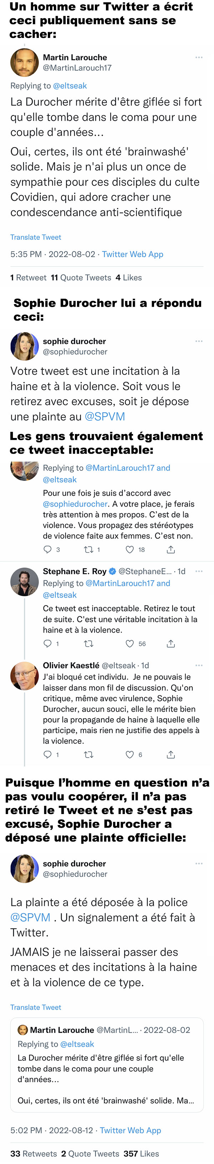Open the more menu on sophie durocher's last tweet
The image size is (214, 1164).
[199, 863]
